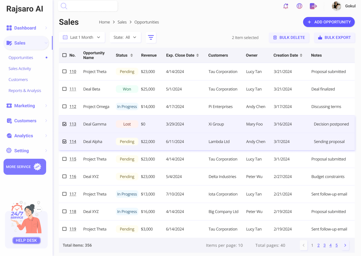Click the Analytics chart icon
Screen dimensions: 361x256
tap(9, 136)
